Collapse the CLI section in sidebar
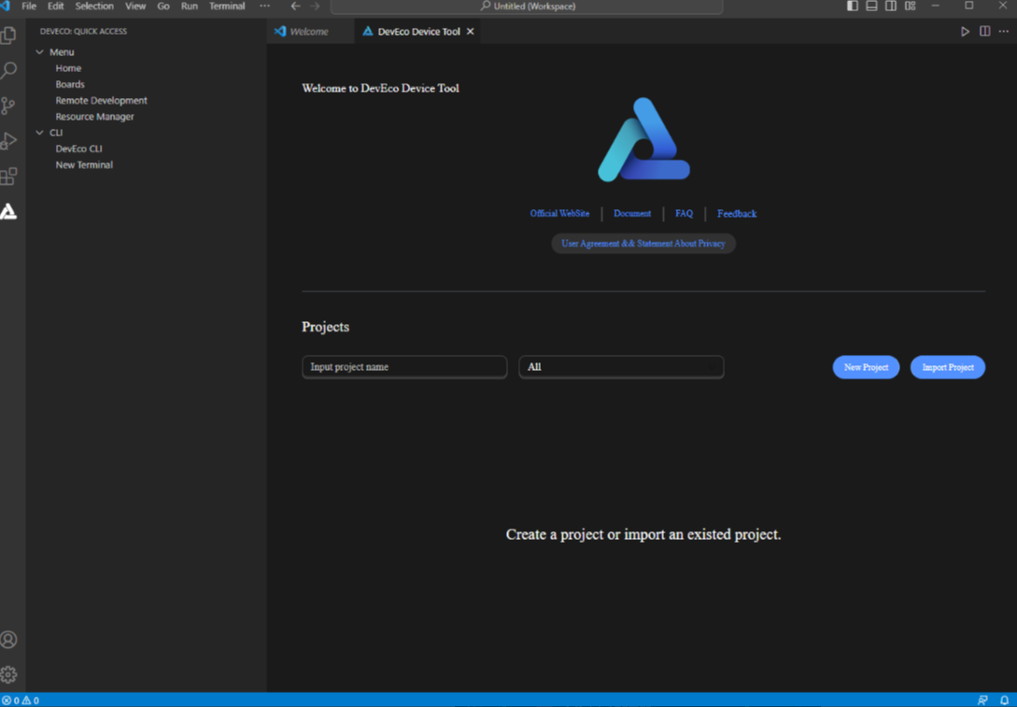 coord(38,132)
